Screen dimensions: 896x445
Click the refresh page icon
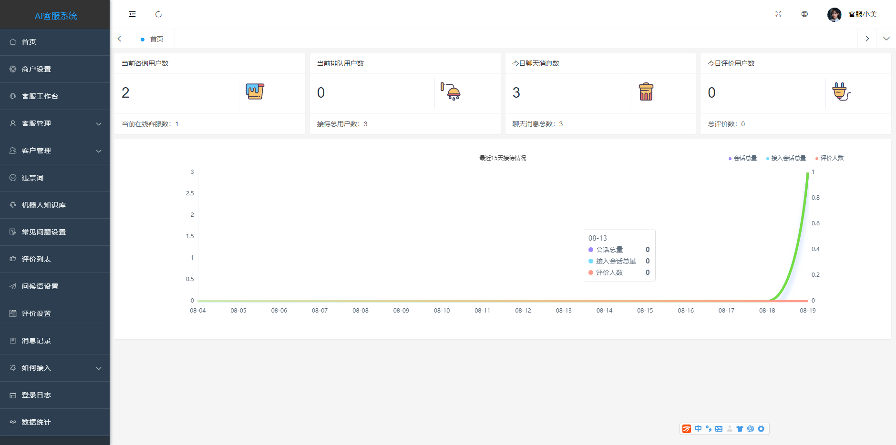[x=158, y=14]
